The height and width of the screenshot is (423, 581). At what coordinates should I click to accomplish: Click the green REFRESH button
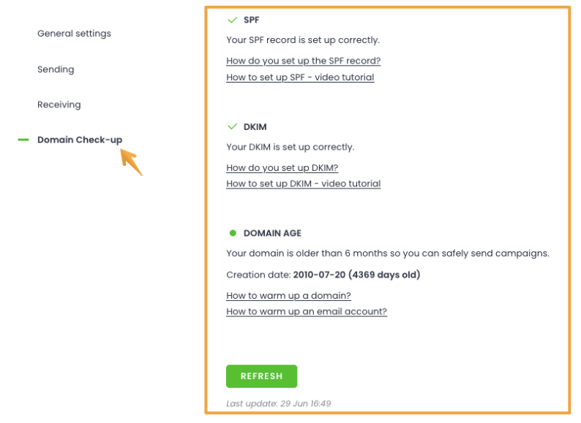[262, 376]
